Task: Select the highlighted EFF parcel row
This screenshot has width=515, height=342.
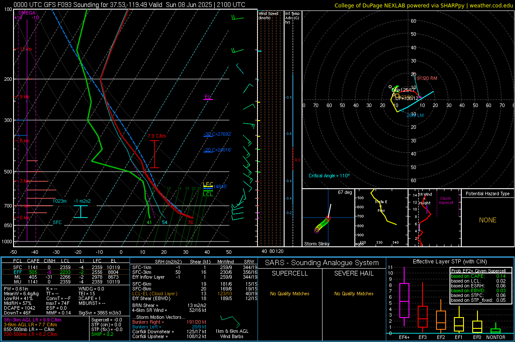Action: tap(66, 272)
